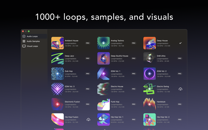Click the PRO badge for Electronic Fusion
This screenshot has width=208, height=130.
pyautogui.click(x=88, y=104)
